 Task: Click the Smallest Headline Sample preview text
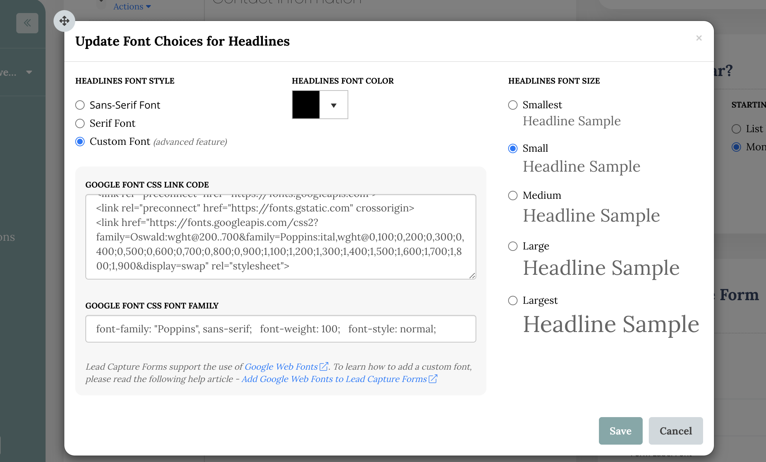tap(572, 121)
